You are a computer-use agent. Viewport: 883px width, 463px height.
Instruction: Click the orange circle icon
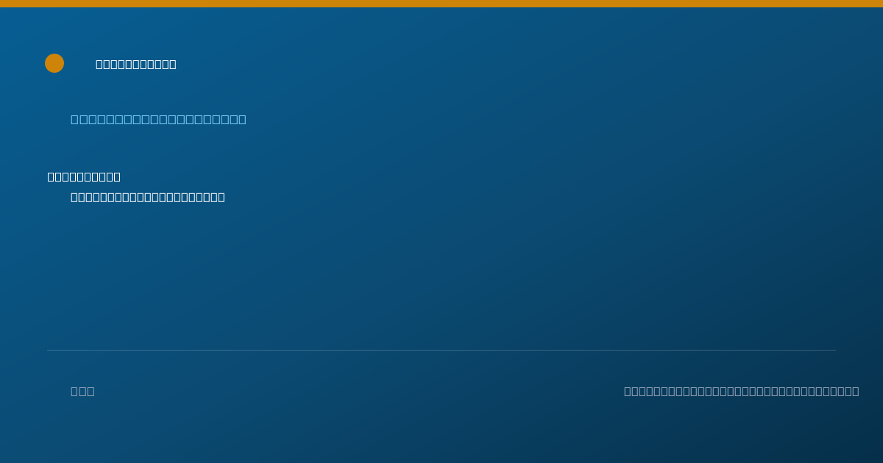(x=54, y=63)
